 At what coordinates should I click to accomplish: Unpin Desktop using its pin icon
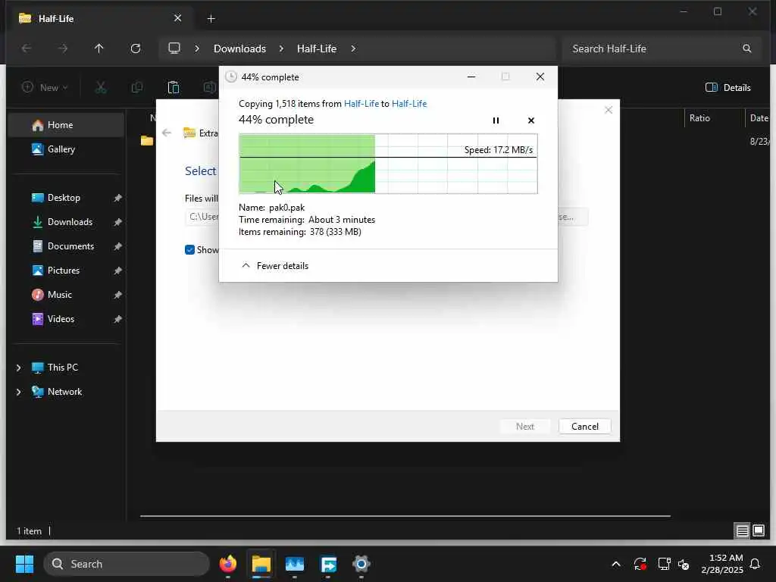[x=117, y=198]
